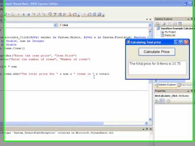Minimize the Visual Basic 2008 Express window
The image size is (195, 146).
185,4
